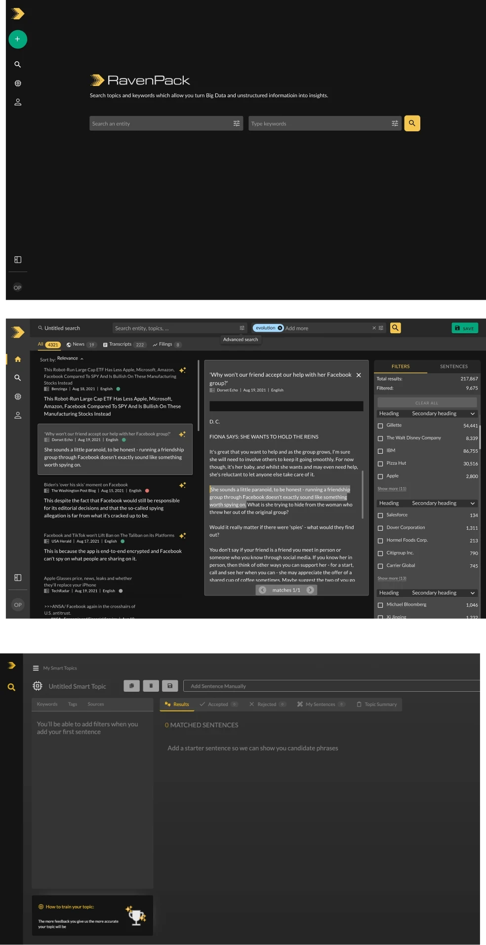
Task: Open the Rejected sentences tab
Action: [267, 705]
